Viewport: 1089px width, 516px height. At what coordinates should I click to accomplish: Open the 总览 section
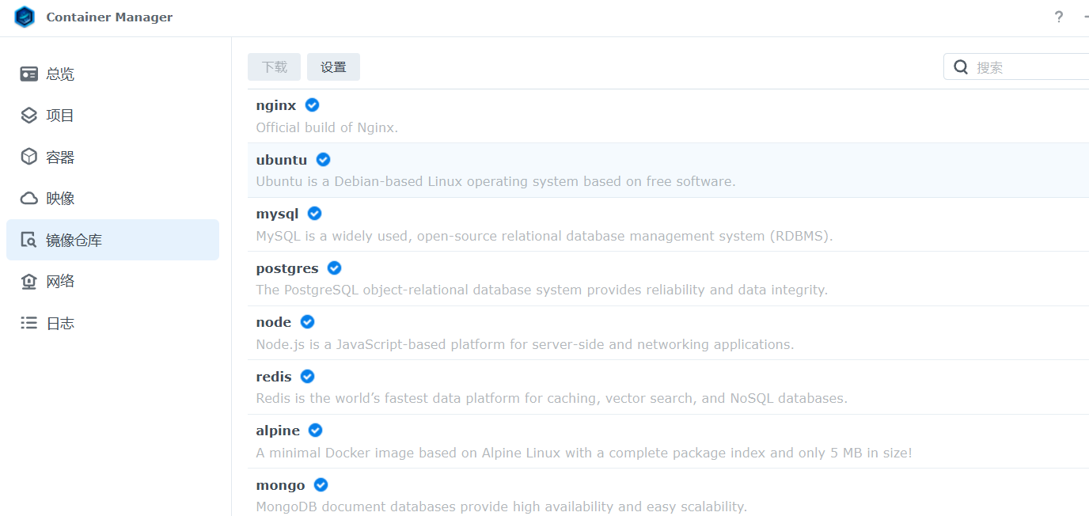click(112, 74)
